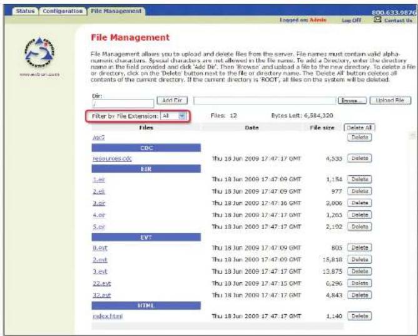Viewport: 418px width, 336px height.
Task: Delete the index.html file
Action: coord(360,316)
